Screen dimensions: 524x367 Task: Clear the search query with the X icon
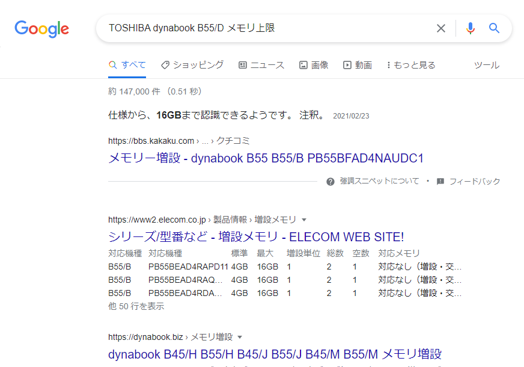click(x=441, y=28)
